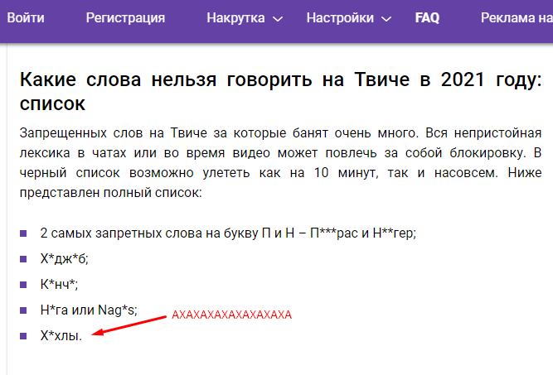Click the intro paragraph starting with Запрещенных

pos(280,162)
